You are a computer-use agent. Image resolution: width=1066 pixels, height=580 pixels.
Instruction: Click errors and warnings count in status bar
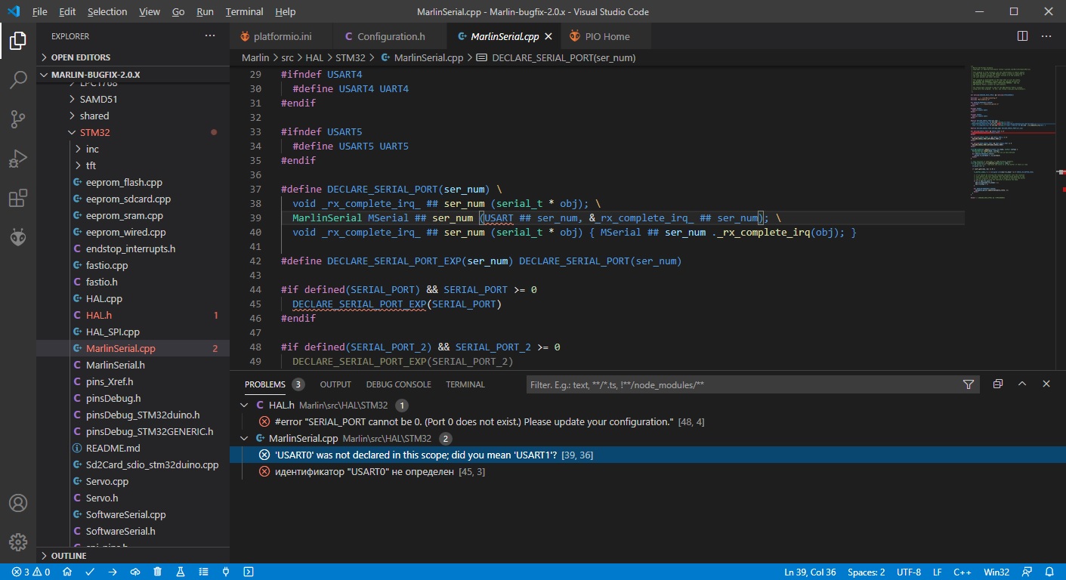31,572
